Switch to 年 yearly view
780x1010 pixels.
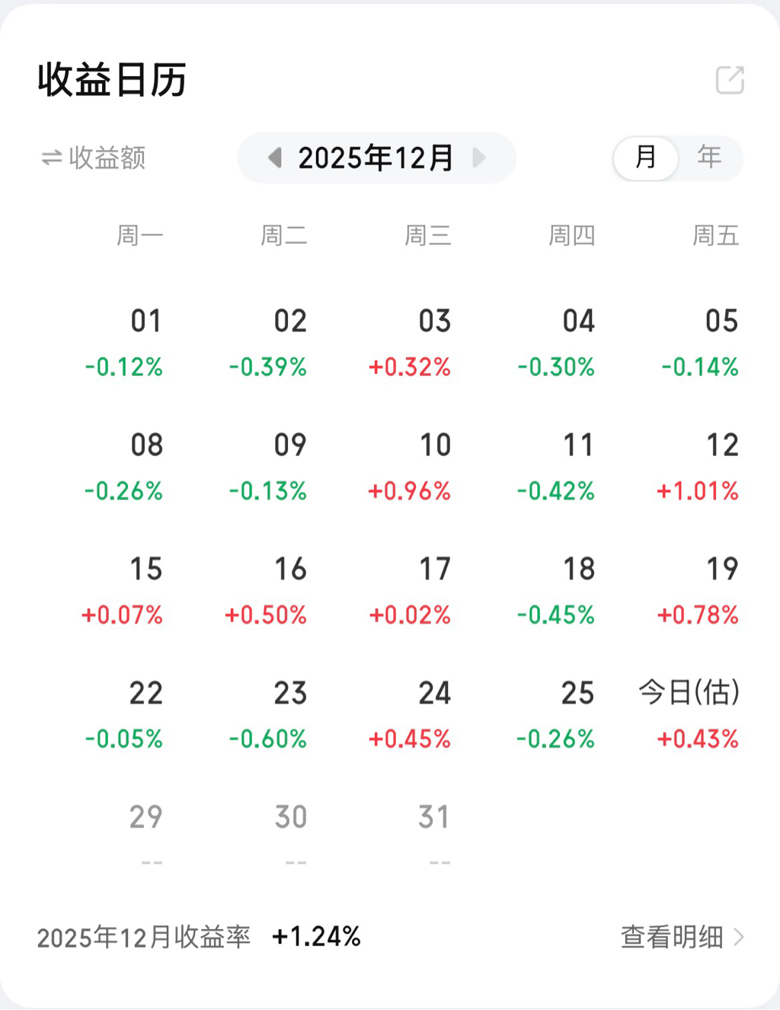(x=709, y=158)
